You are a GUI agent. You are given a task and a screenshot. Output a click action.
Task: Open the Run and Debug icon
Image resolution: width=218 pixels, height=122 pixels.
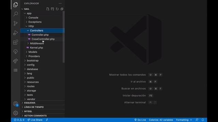coord(16,33)
